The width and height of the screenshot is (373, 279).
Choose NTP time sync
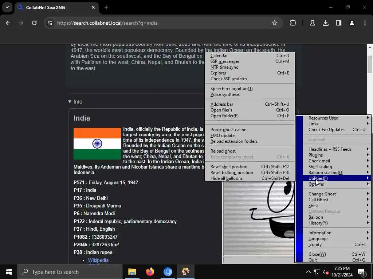250,67
